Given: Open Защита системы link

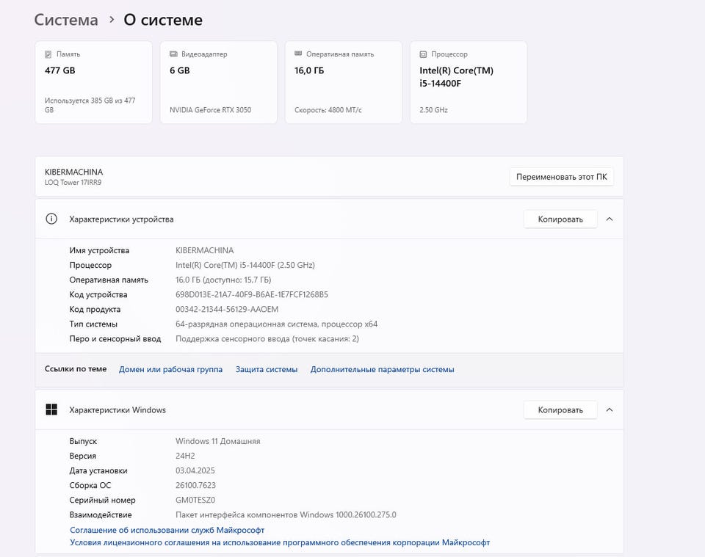Looking at the screenshot, I should tap(267, 369).
